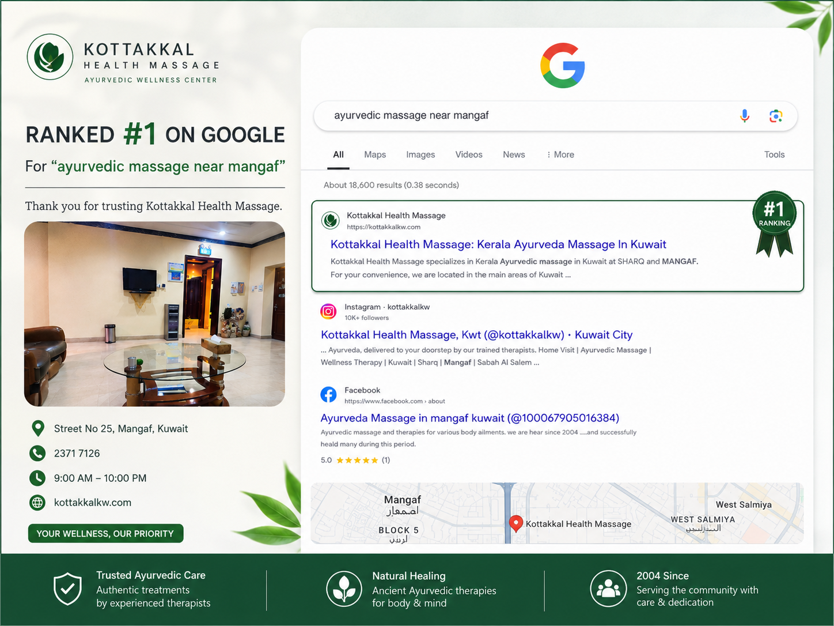The width and height of the screenshot is (834, 626).
Task: Click the phone icon beside 2371 7126
Action: [37, 453]
